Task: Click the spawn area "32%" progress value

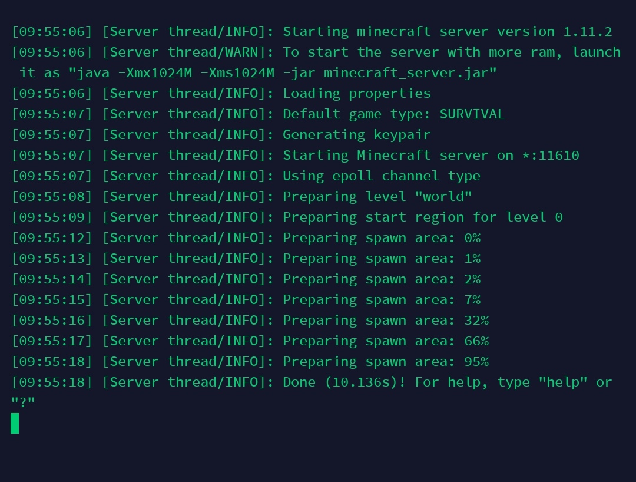Action: (476, 321)
